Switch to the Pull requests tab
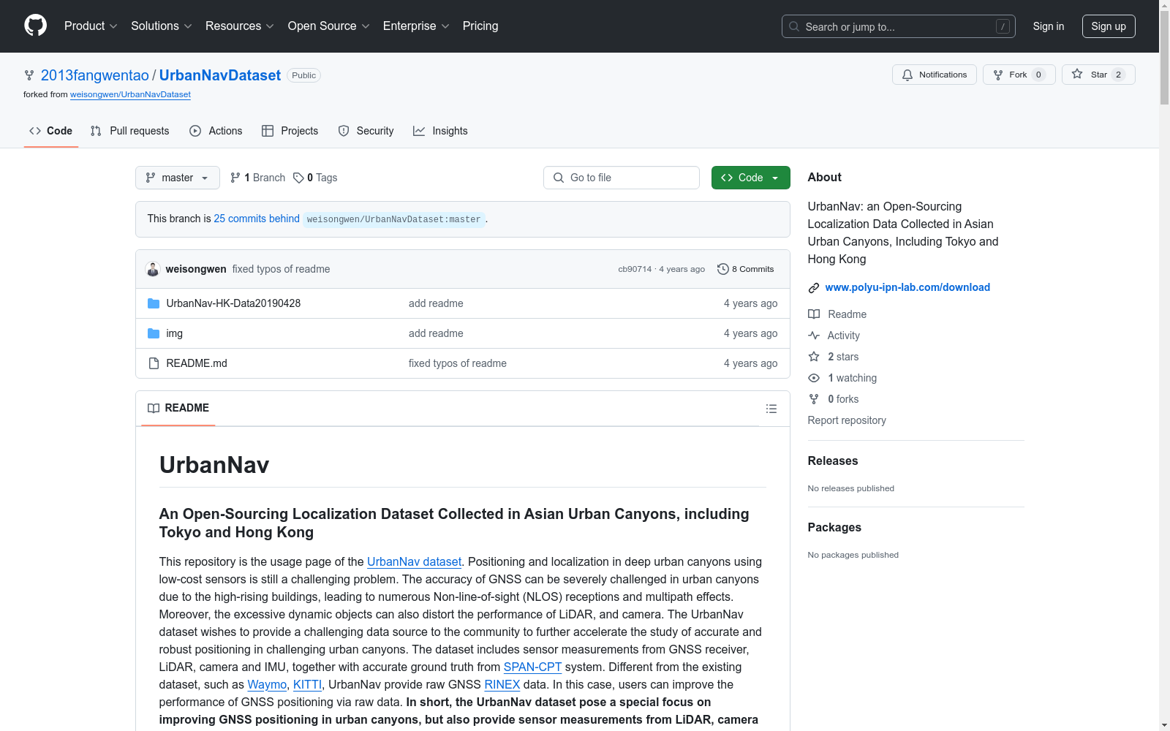This screenshot has height=731, width=1170. point(130,131)
